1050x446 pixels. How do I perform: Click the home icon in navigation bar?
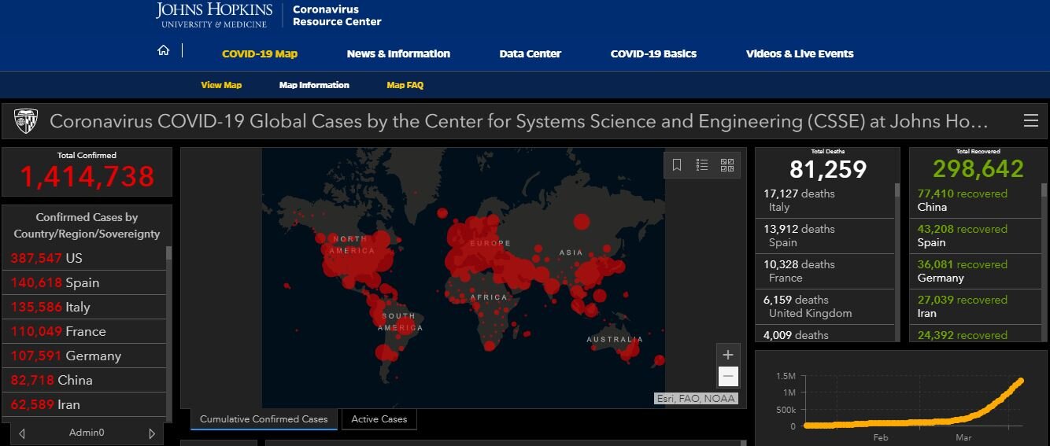(164, 51)
